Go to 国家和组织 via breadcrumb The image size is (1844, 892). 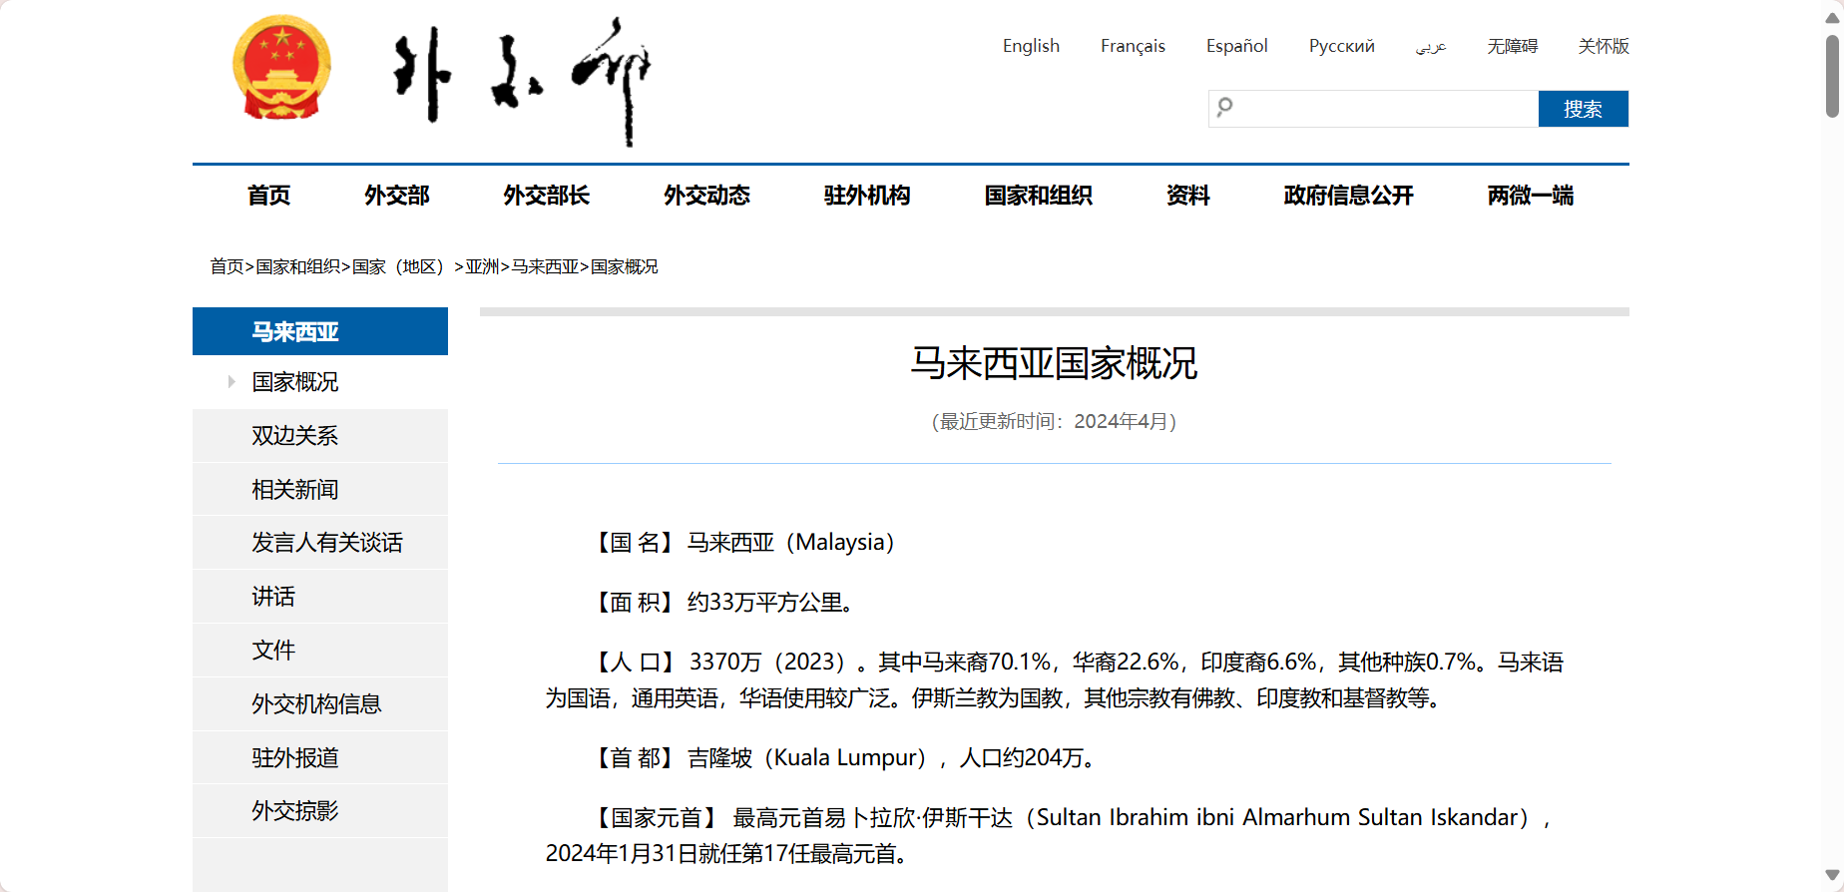(x=297, y=266)
